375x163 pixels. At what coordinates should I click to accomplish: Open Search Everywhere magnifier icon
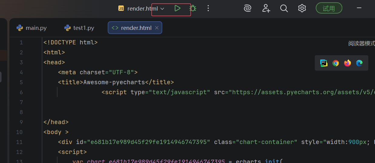click(x=284, y=8)
